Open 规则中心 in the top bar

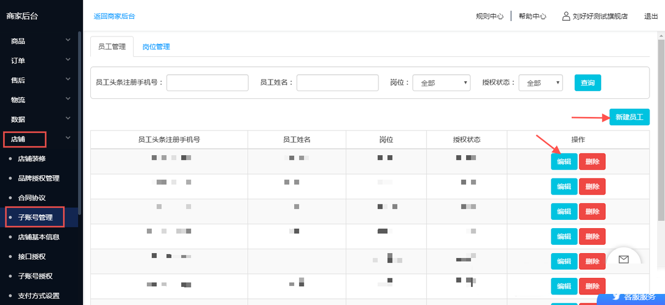pyautogui.click(x=490, y=17)
